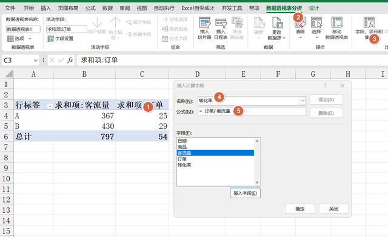Open Developer (开发工具) tab

(232, 8)
